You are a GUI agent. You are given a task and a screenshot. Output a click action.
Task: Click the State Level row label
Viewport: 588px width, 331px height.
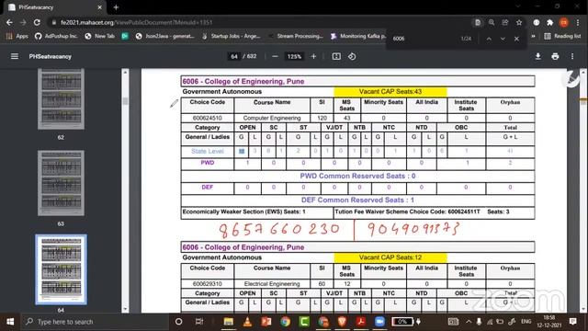click(208, 151)
